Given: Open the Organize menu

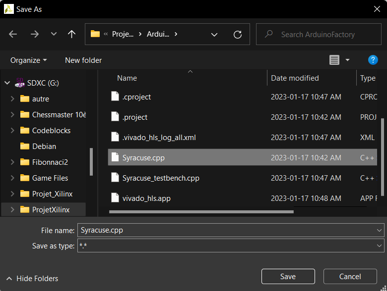Looking at the screenshot, I should 29,60.
